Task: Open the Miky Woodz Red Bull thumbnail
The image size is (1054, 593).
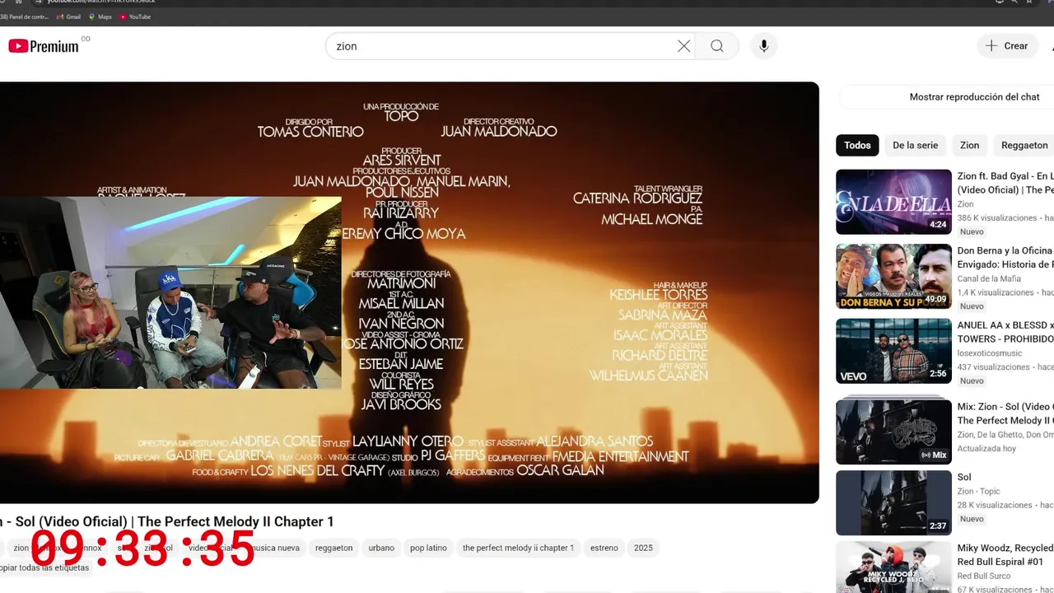Action: coord(893,567)
